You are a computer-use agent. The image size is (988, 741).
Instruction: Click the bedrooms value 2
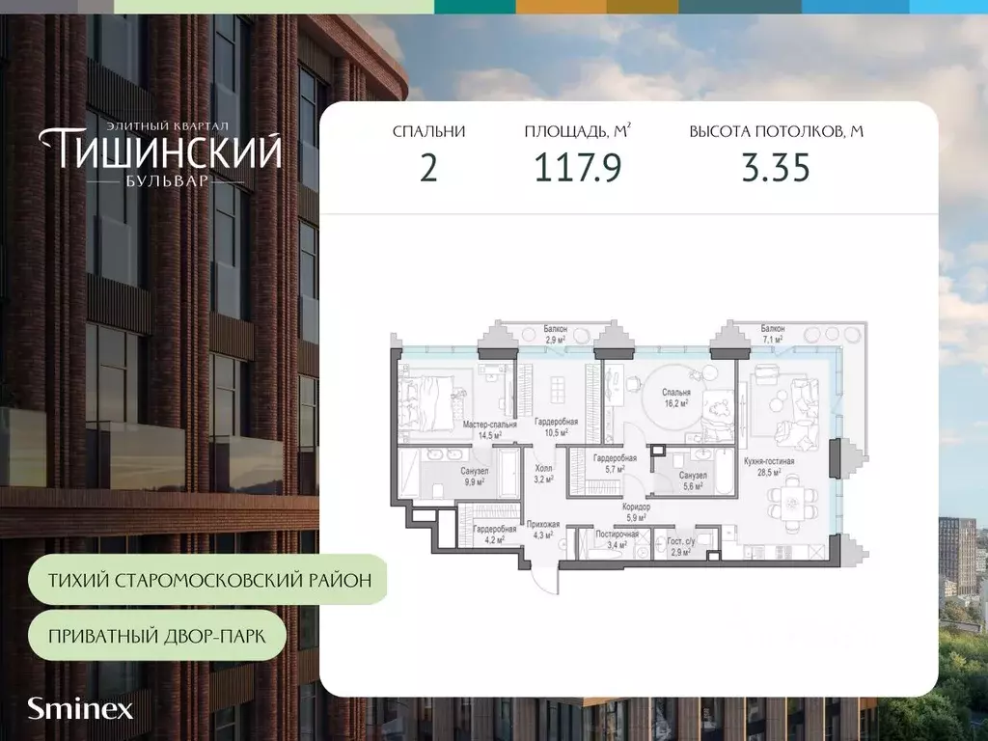429,169
